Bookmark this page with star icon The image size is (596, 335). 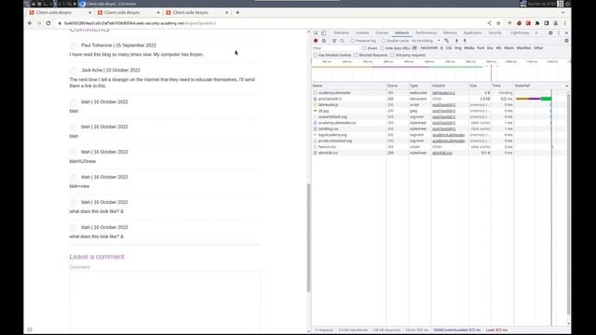click(x=498, y=23)
